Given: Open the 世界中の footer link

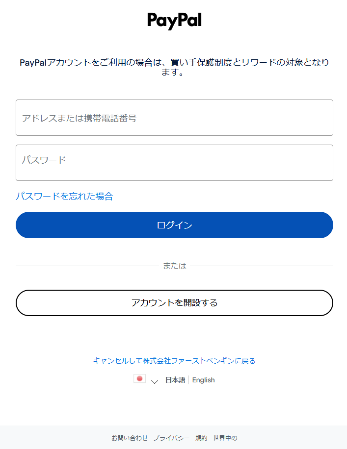Looking at the screenshot, I should pyautogui.click(x=225, y=438).
